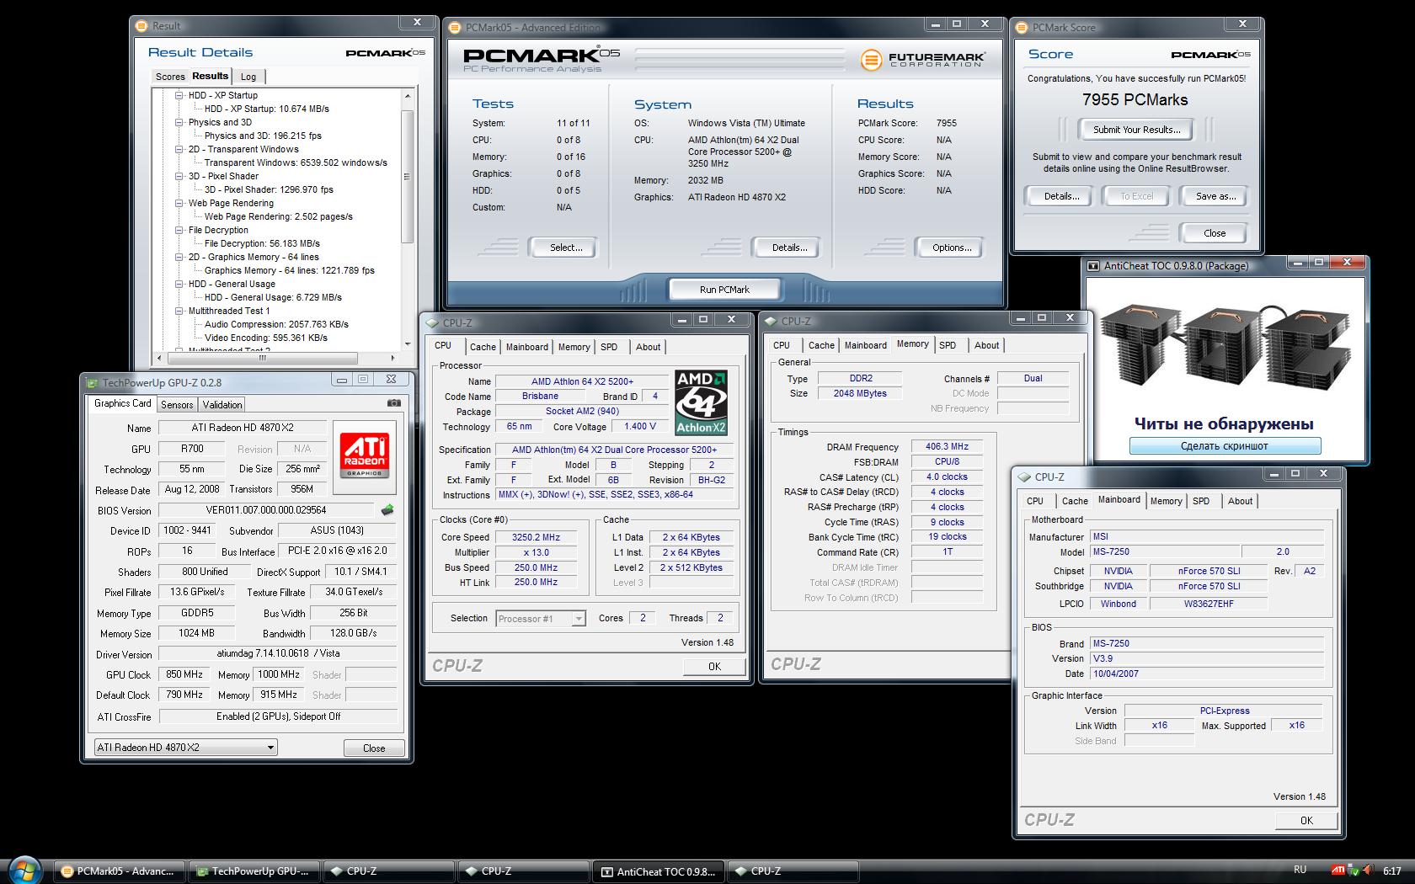This screenshot has width=1415, height=884.
Task: Click the RU language indicator
Action: pyautogui.click(x=1300, y=871)
